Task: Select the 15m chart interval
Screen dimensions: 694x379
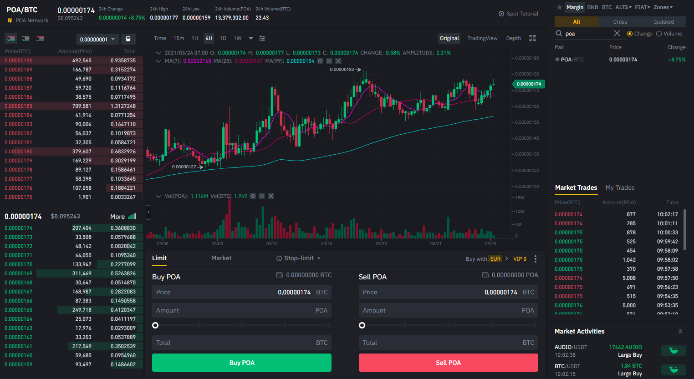Action: click(179, 38)
